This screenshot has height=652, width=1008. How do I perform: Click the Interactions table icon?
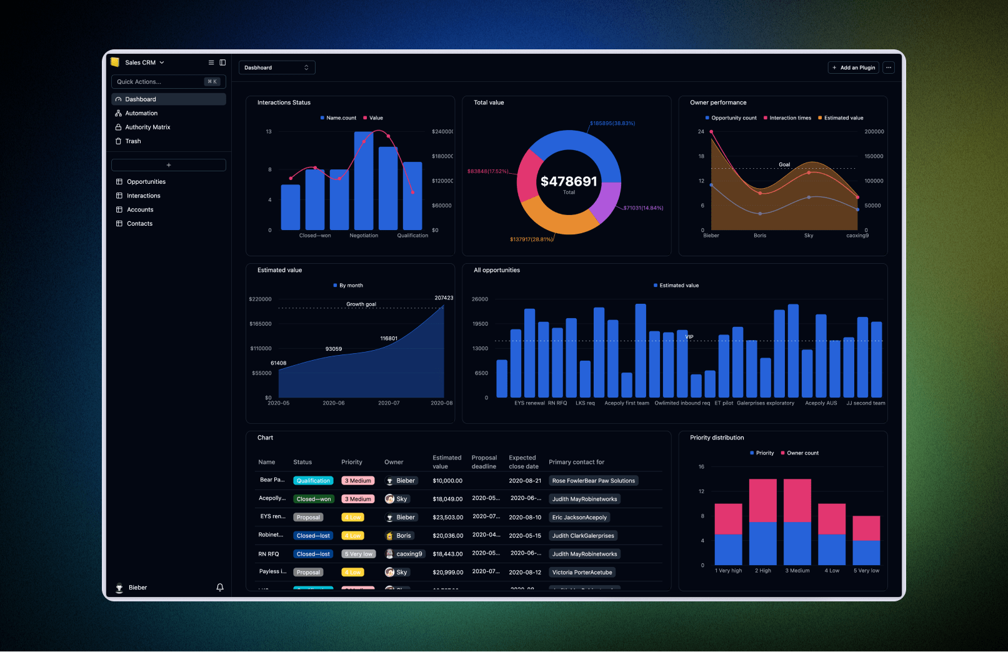pyautogui.click(x=119, y=196)
